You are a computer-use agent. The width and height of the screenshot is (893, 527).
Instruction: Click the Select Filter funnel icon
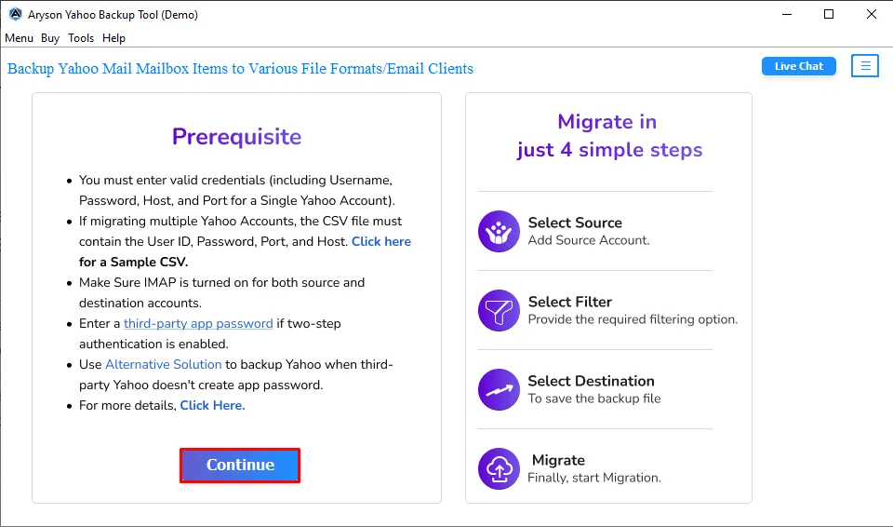tap(499, 311)
